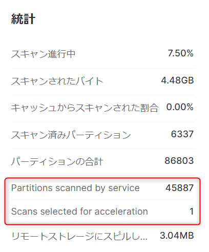
Task: Click the 0.00% cache percentage value
Action: tap(180, 107)
